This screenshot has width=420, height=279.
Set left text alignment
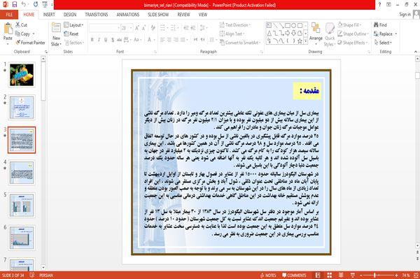[x=162, y=40]
